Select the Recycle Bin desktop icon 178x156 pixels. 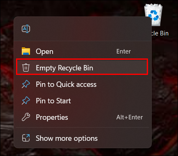pos(153,15)
